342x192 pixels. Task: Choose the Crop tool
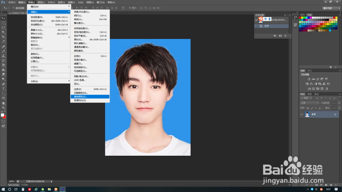click(3, 37)
